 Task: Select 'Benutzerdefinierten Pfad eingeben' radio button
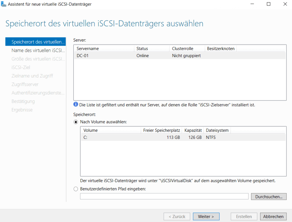click(76, 189)
